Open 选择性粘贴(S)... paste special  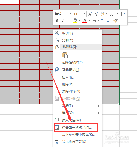[x=78, y=62]
